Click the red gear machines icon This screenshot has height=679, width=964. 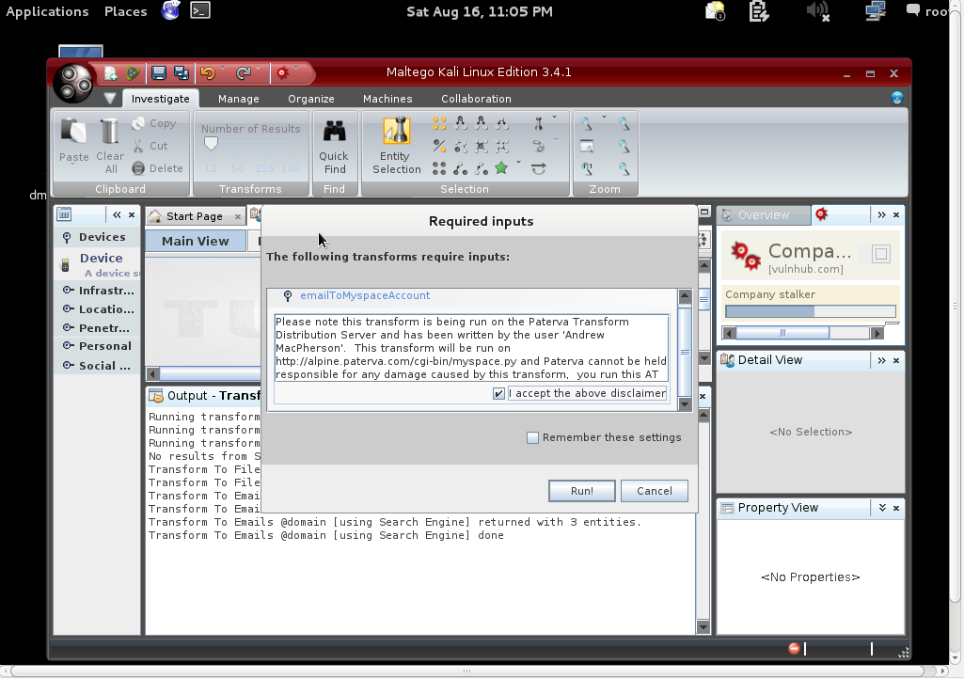(282, 73)
